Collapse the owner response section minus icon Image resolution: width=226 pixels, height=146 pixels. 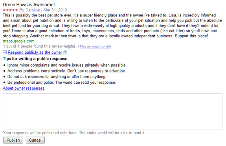pyautogui.click(x=5, y=52)
